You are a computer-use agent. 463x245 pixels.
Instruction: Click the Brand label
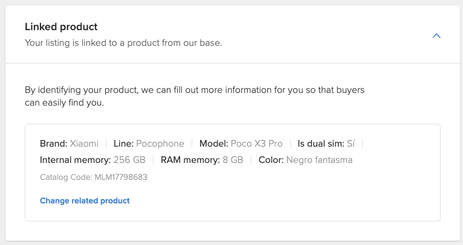pos(53,144)
